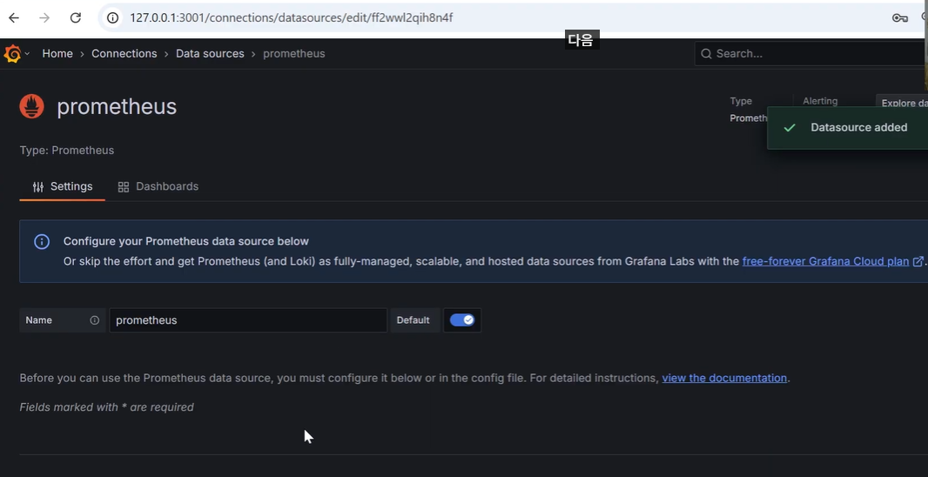Switch to the Settings tab
The image size is (928, 477).
[x=62, y=187]
